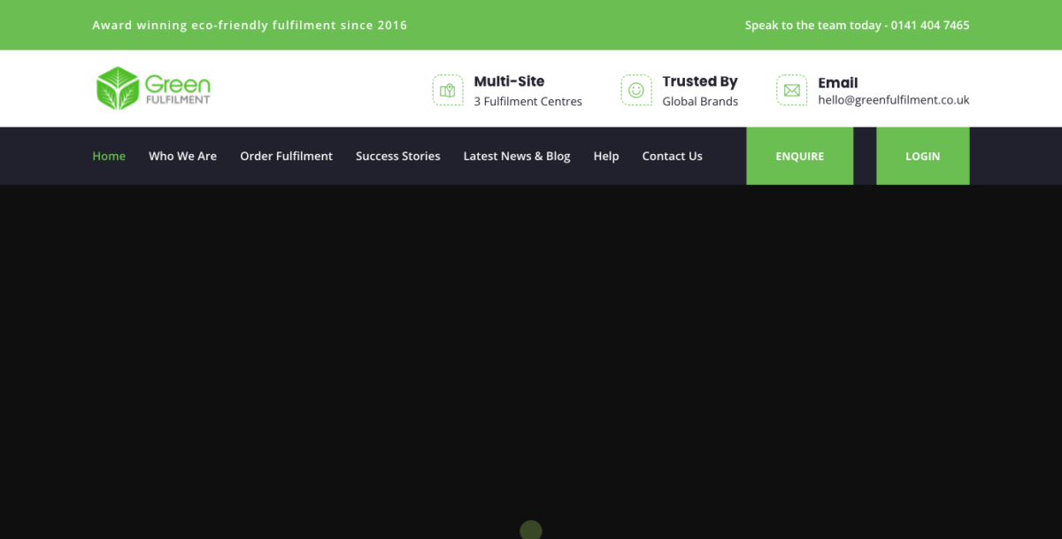1062x539 pixels.
Task: Navigate to Contact Us
Action: (x=672, y=156)
